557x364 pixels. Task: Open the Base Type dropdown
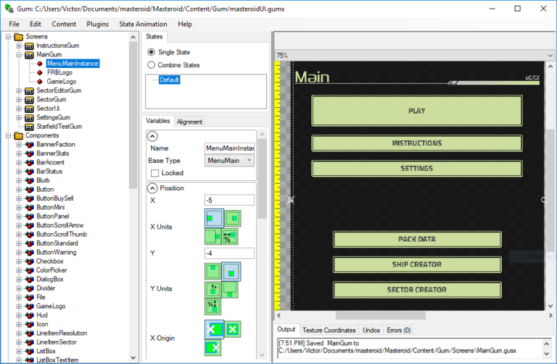[230, 161]
